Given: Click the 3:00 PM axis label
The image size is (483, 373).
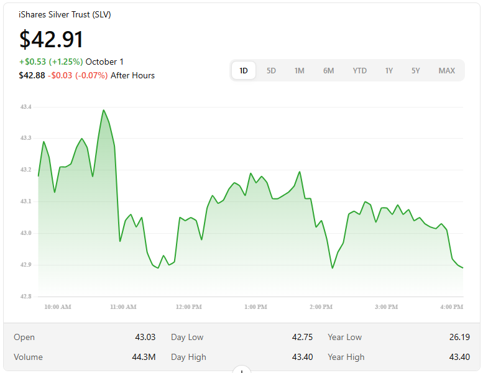Looking at the screenshot, I should click(x=386, y=306).
